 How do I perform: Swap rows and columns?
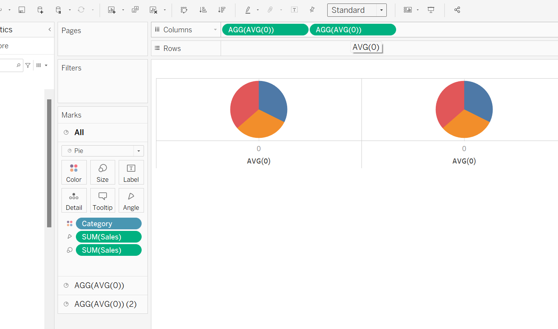click(x=184, y=10)
